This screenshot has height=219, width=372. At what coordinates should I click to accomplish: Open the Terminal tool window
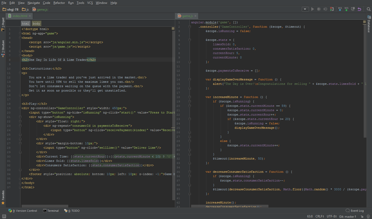tap(51, 211)
